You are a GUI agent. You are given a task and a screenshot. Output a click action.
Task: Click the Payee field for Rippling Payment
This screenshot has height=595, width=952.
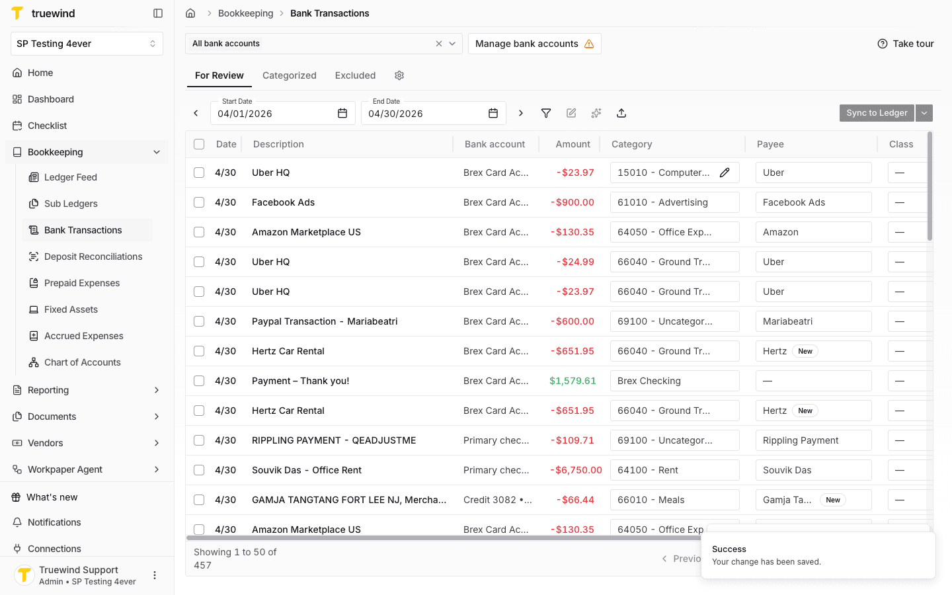[x=813, y=440]
